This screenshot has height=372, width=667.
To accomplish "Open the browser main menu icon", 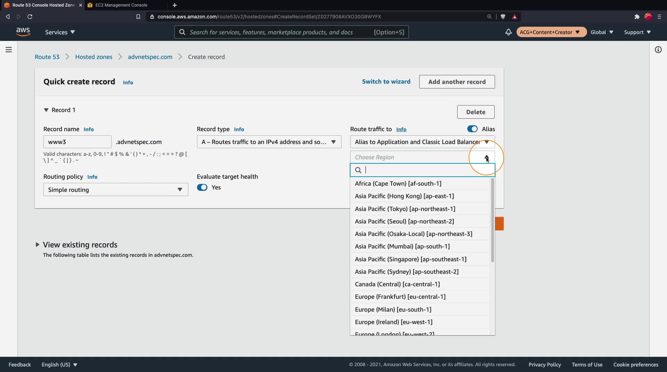I will click(x=659, y=17).
